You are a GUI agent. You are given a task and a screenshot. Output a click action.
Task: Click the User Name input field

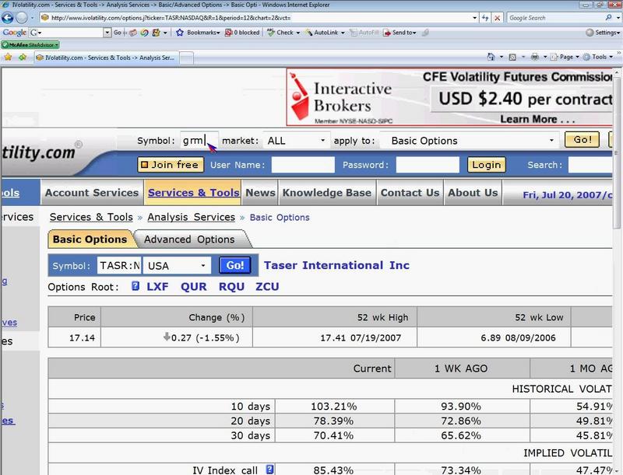(x=303, y=165)
